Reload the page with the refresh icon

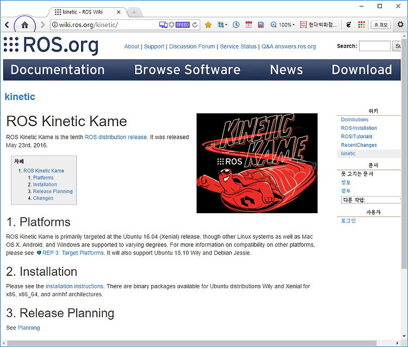coord(195,24)
